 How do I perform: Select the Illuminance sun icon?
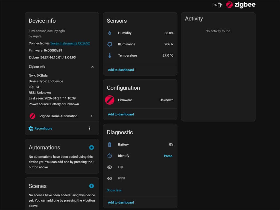coord(110,44)
